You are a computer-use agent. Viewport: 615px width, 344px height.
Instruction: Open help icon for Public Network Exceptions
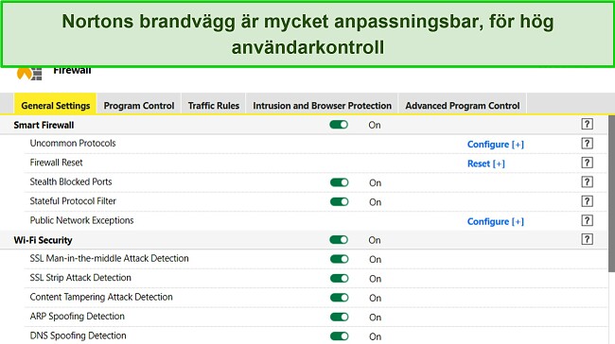(587, 220)
